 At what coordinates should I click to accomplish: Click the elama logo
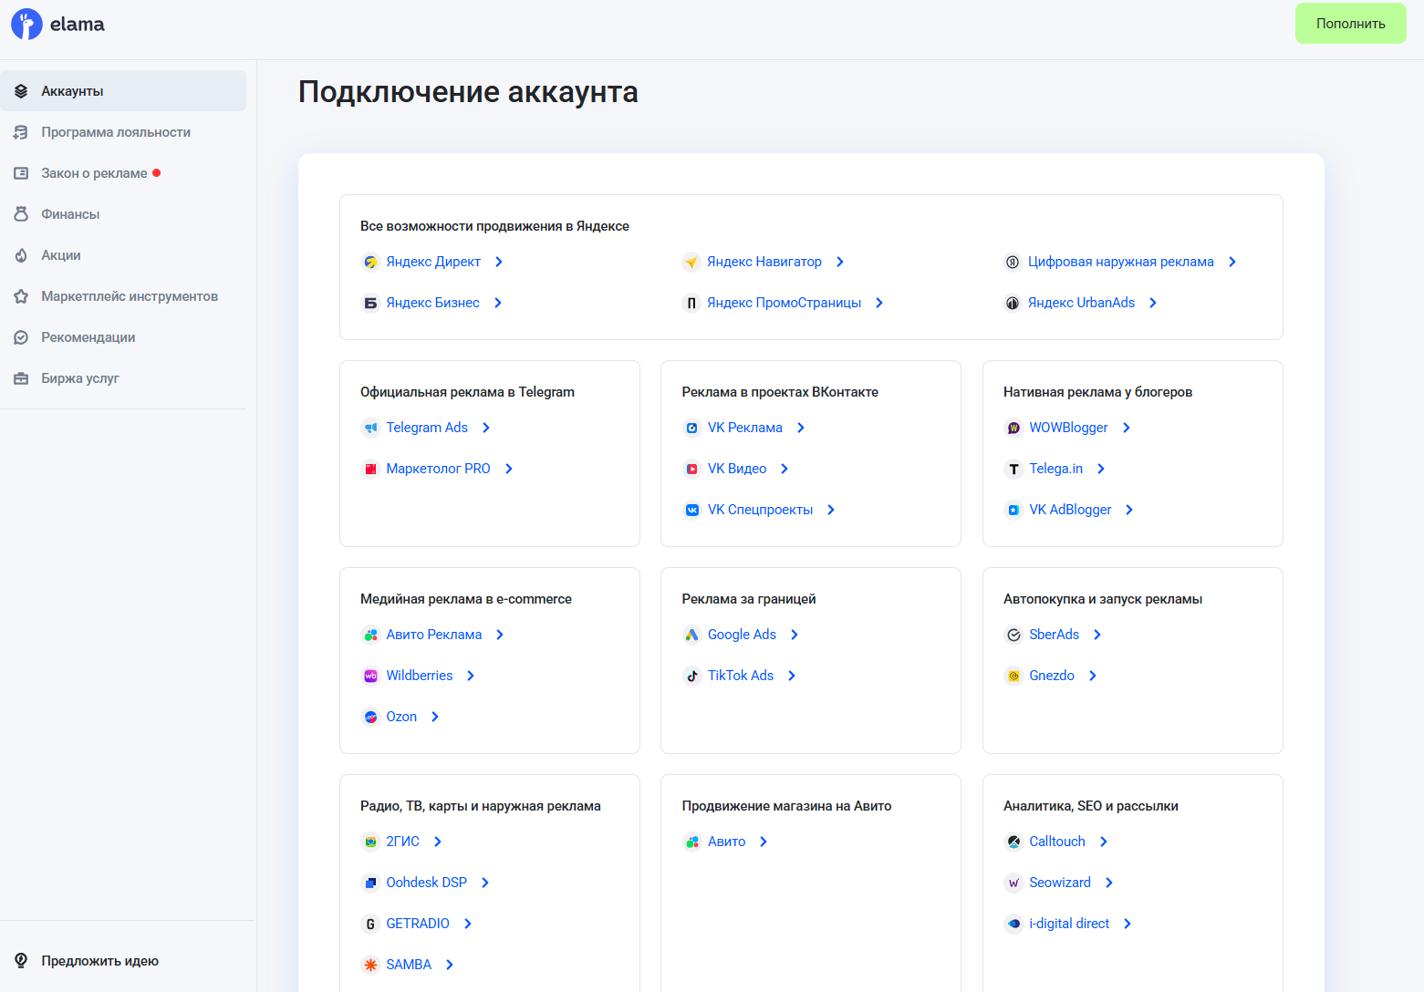pyautogui.click(x=57, y=24)
